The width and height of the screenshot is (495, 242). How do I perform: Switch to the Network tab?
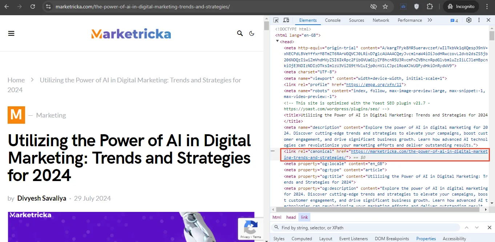pos(381,20)
